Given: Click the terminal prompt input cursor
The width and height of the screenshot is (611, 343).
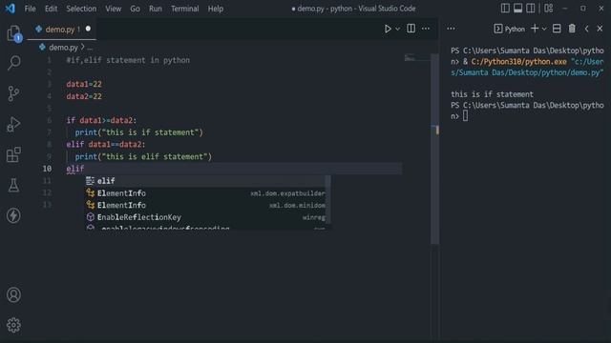Looking at the screenshot, I should (465, 116).
